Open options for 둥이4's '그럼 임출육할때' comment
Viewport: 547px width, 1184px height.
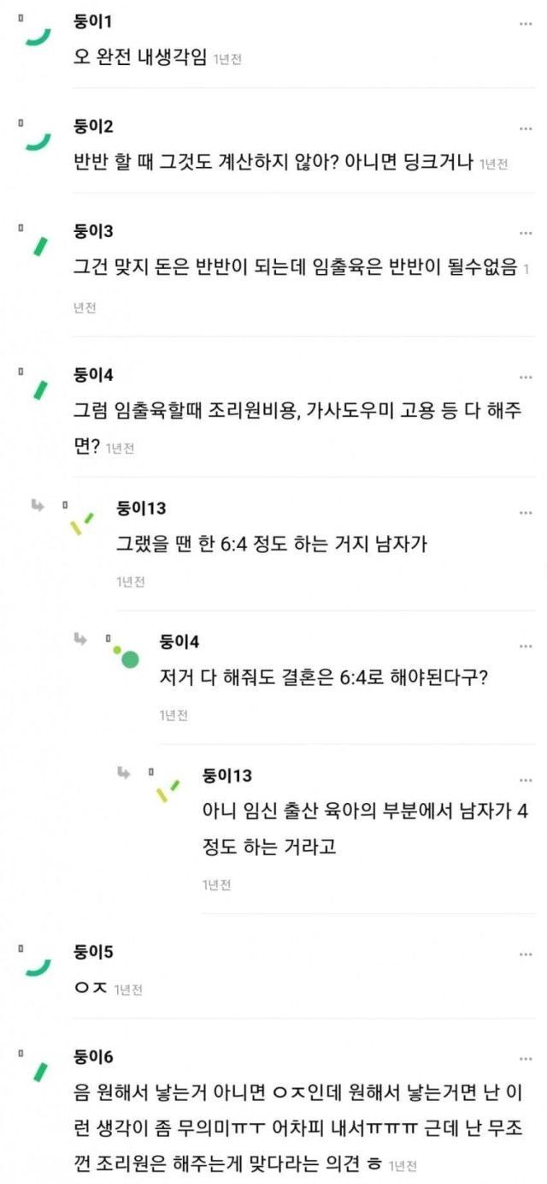tap(526, 377)
